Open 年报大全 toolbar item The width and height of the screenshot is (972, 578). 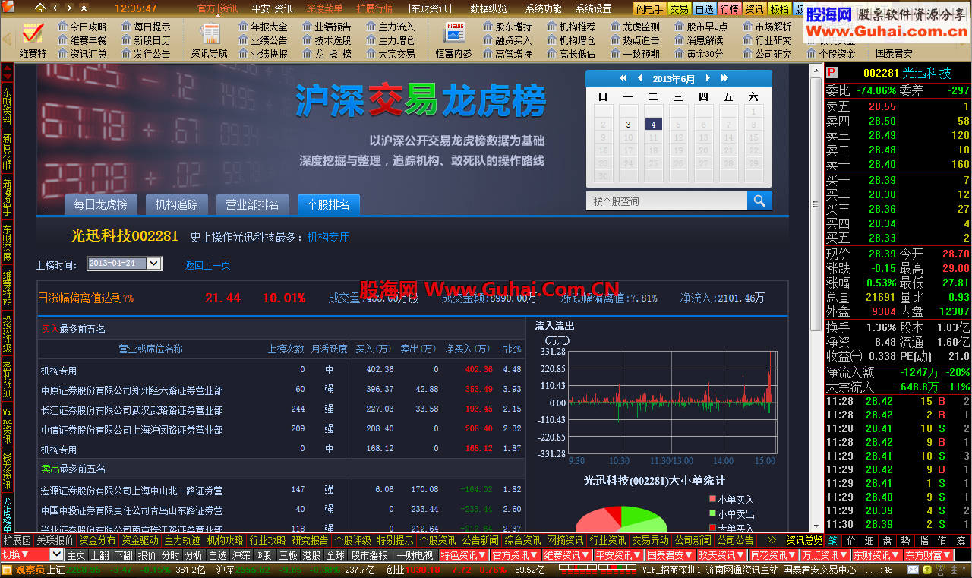[x=264, y=27]
